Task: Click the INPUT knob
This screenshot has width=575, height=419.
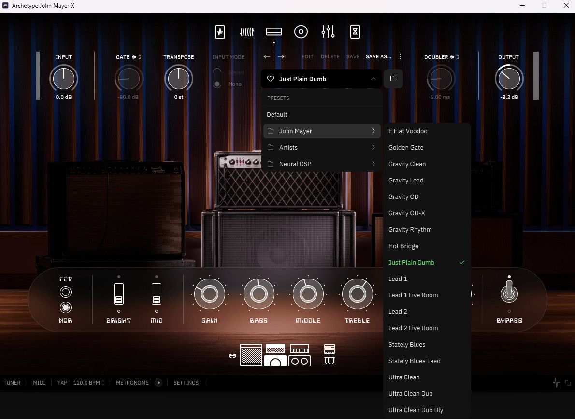Action: coord(64,78)
